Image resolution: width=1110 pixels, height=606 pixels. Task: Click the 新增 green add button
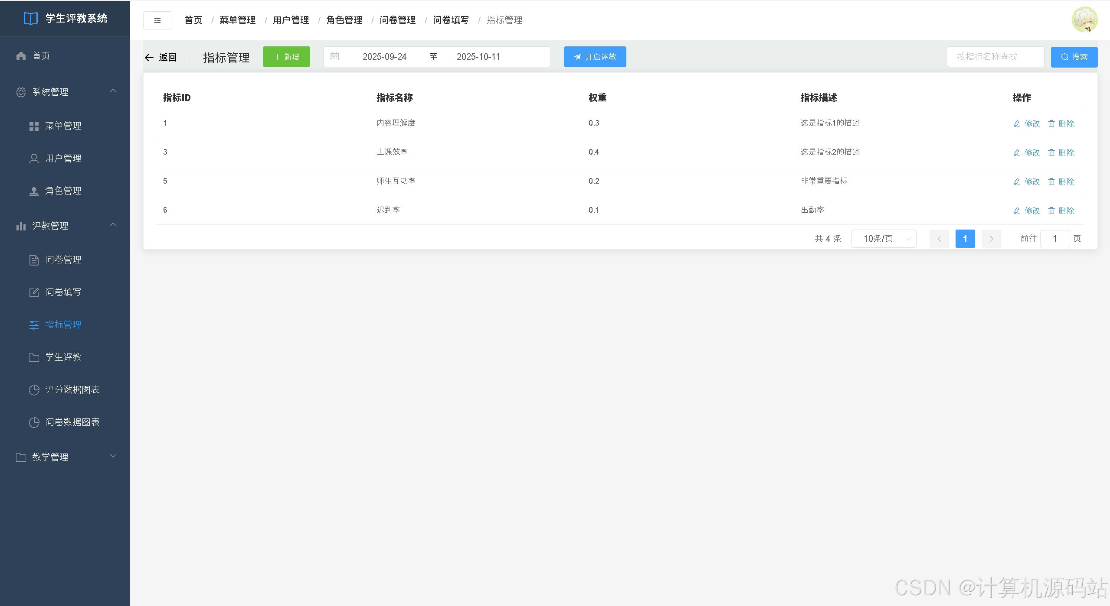pyautogui.click(x=286, y=57)
